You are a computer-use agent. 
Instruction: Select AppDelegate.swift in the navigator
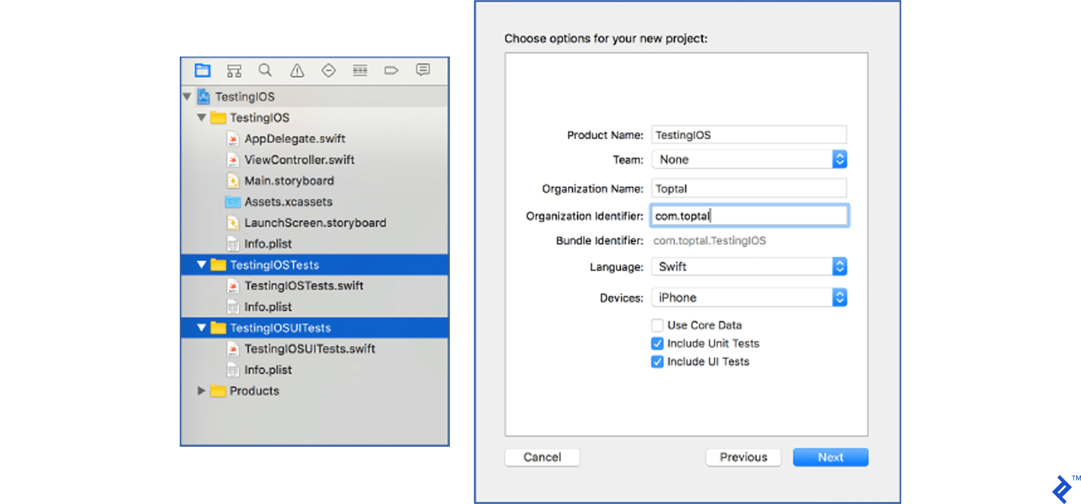point(295,139)
